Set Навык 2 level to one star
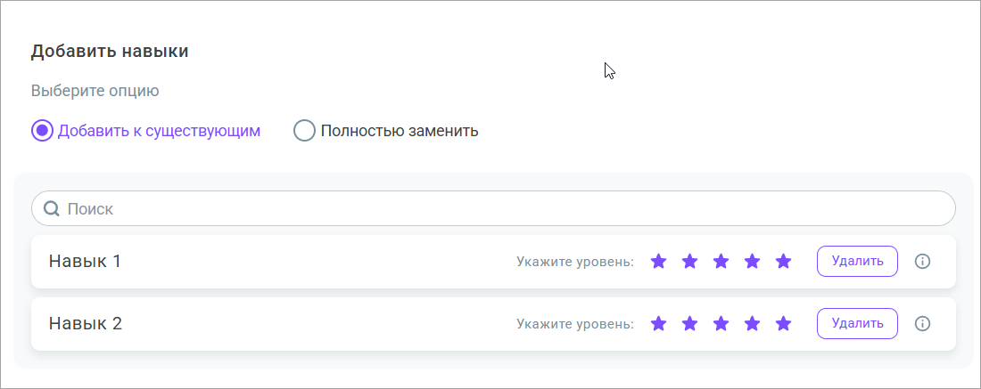The image size is (981, 389). point(658,324)
